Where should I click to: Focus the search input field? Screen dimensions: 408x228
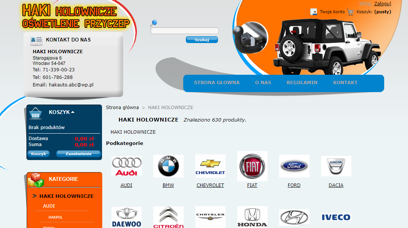(x=184, y=31)
